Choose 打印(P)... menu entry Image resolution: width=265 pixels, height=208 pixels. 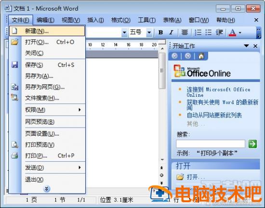47,156
